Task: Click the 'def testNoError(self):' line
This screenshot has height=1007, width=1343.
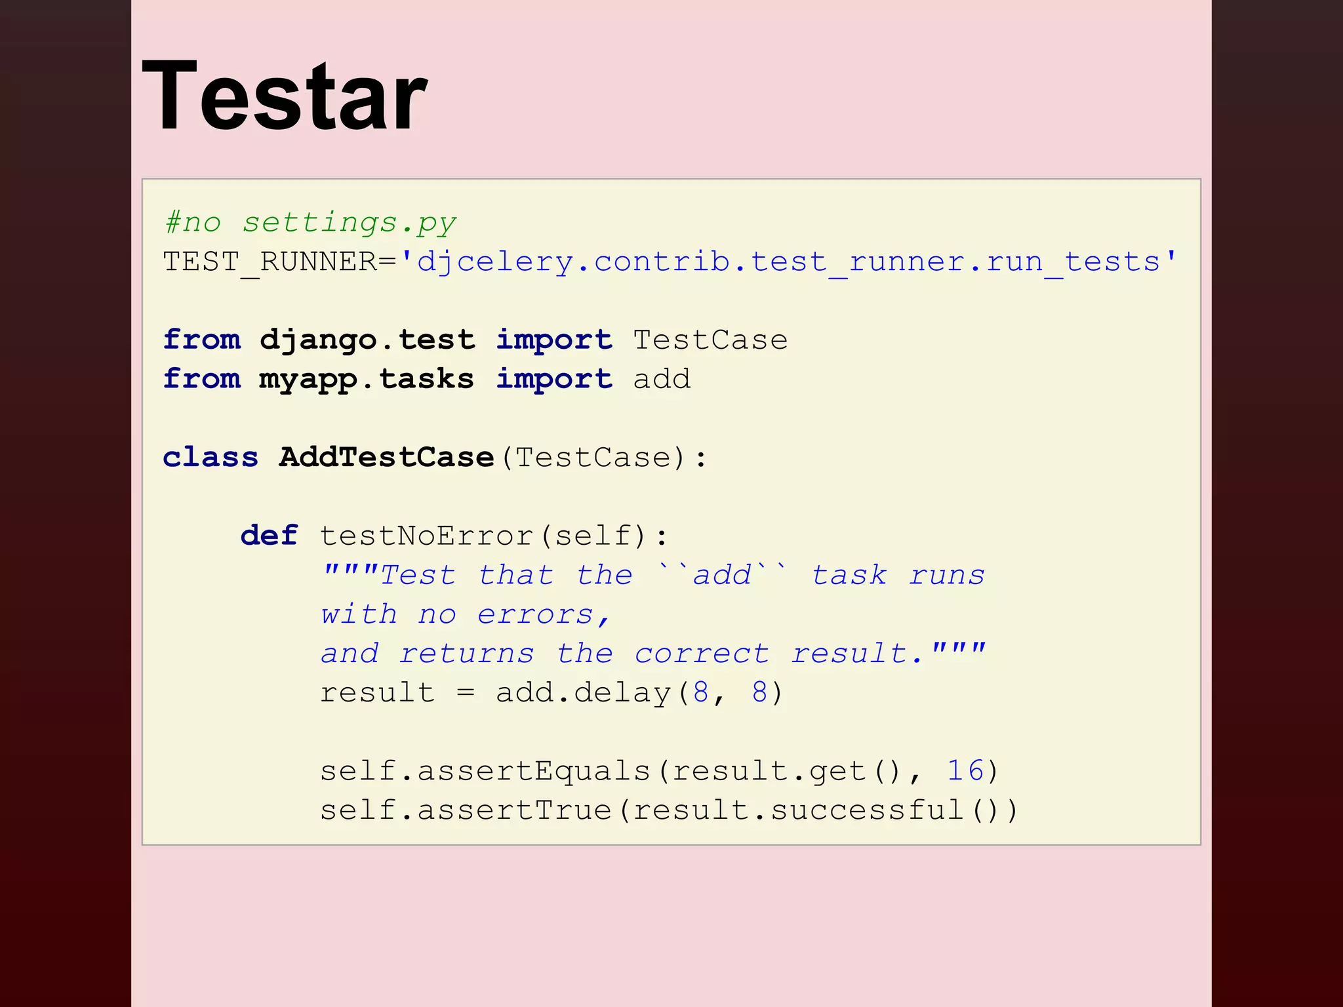Action: point(454,536)
